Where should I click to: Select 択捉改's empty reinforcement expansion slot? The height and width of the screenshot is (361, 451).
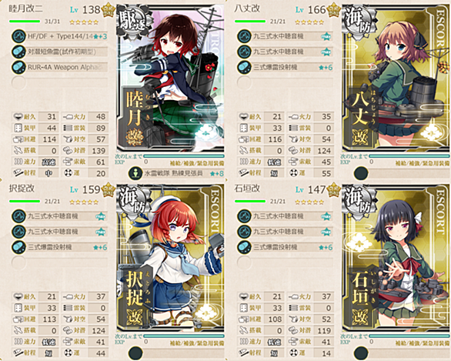(x=135, y=353)
